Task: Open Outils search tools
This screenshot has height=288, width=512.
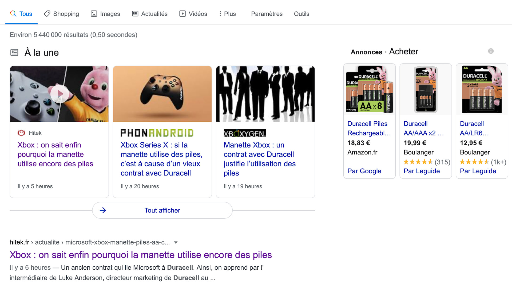Action: (x=301, y=14)
